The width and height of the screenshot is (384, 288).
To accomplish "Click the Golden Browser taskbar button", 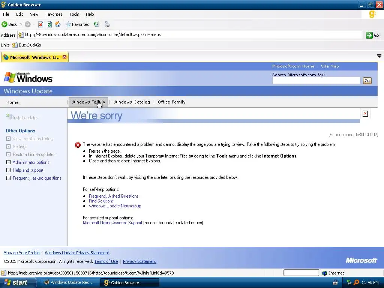I will [129, 283].
